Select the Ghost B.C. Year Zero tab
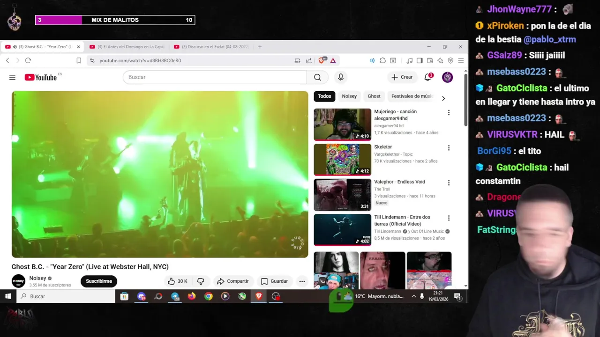Screen dimensions: 600x337 click(x=43, y=47)
